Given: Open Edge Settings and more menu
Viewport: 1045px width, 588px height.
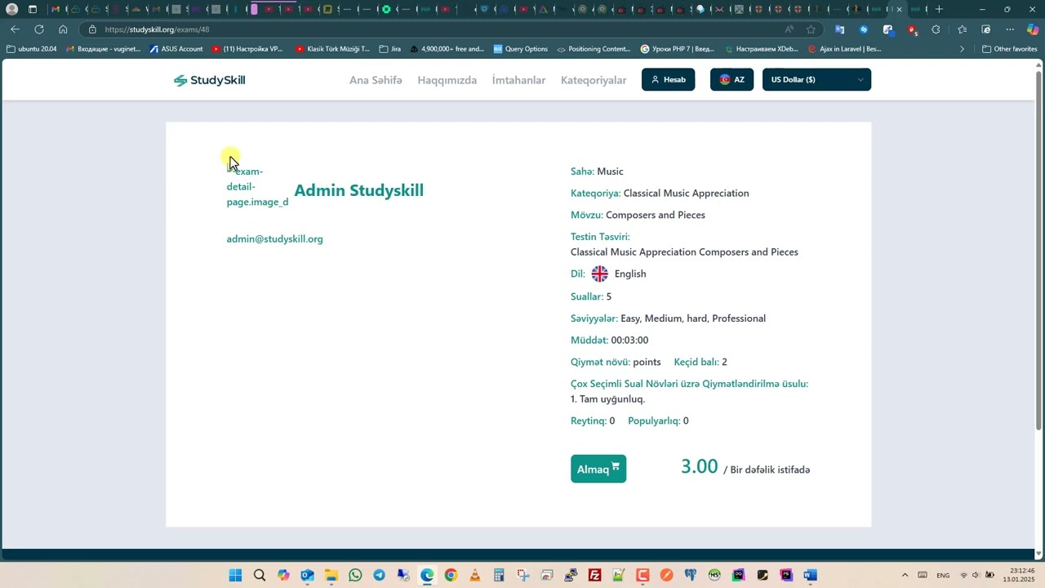Looking at the screenshot, I should pyautogui.click(x=1010, y=29).
